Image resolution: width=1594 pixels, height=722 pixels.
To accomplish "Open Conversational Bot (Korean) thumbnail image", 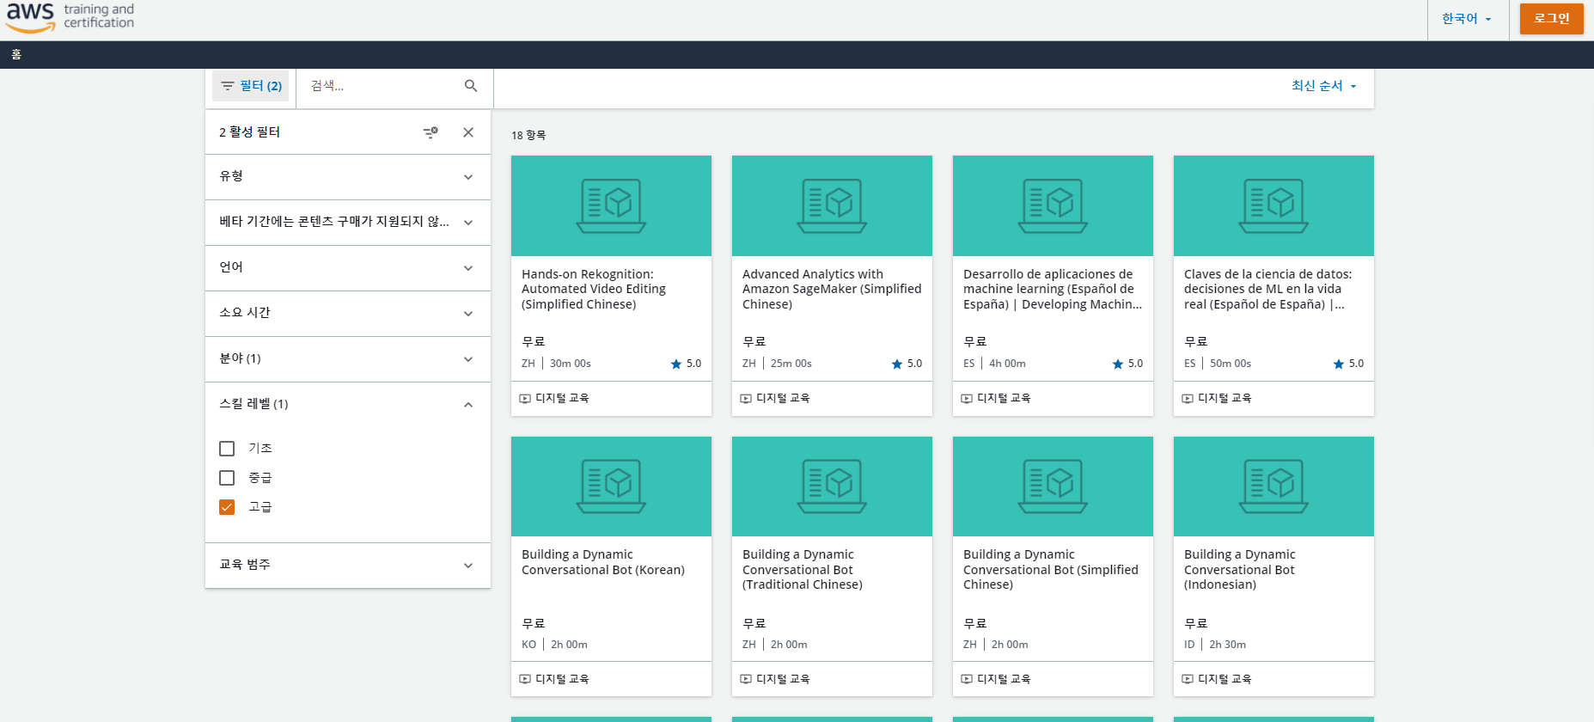I will click(x=611, y=486).
